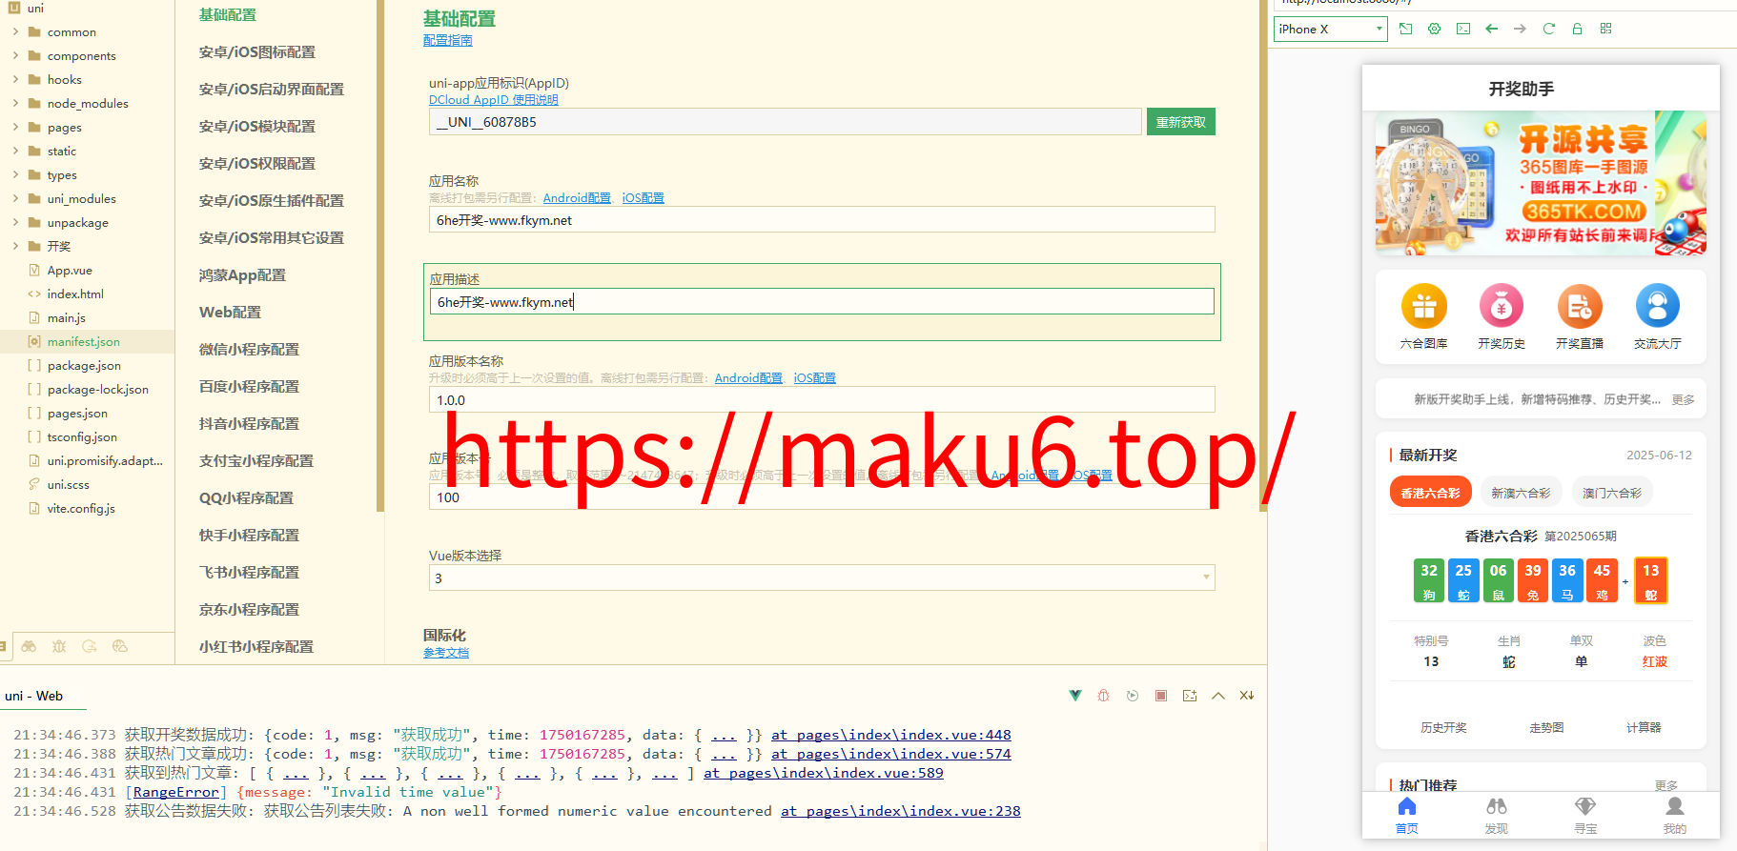The width and height of the screenshot is (1737, 851).
Task: Go back in the built-in browser
Action: 1492,29
